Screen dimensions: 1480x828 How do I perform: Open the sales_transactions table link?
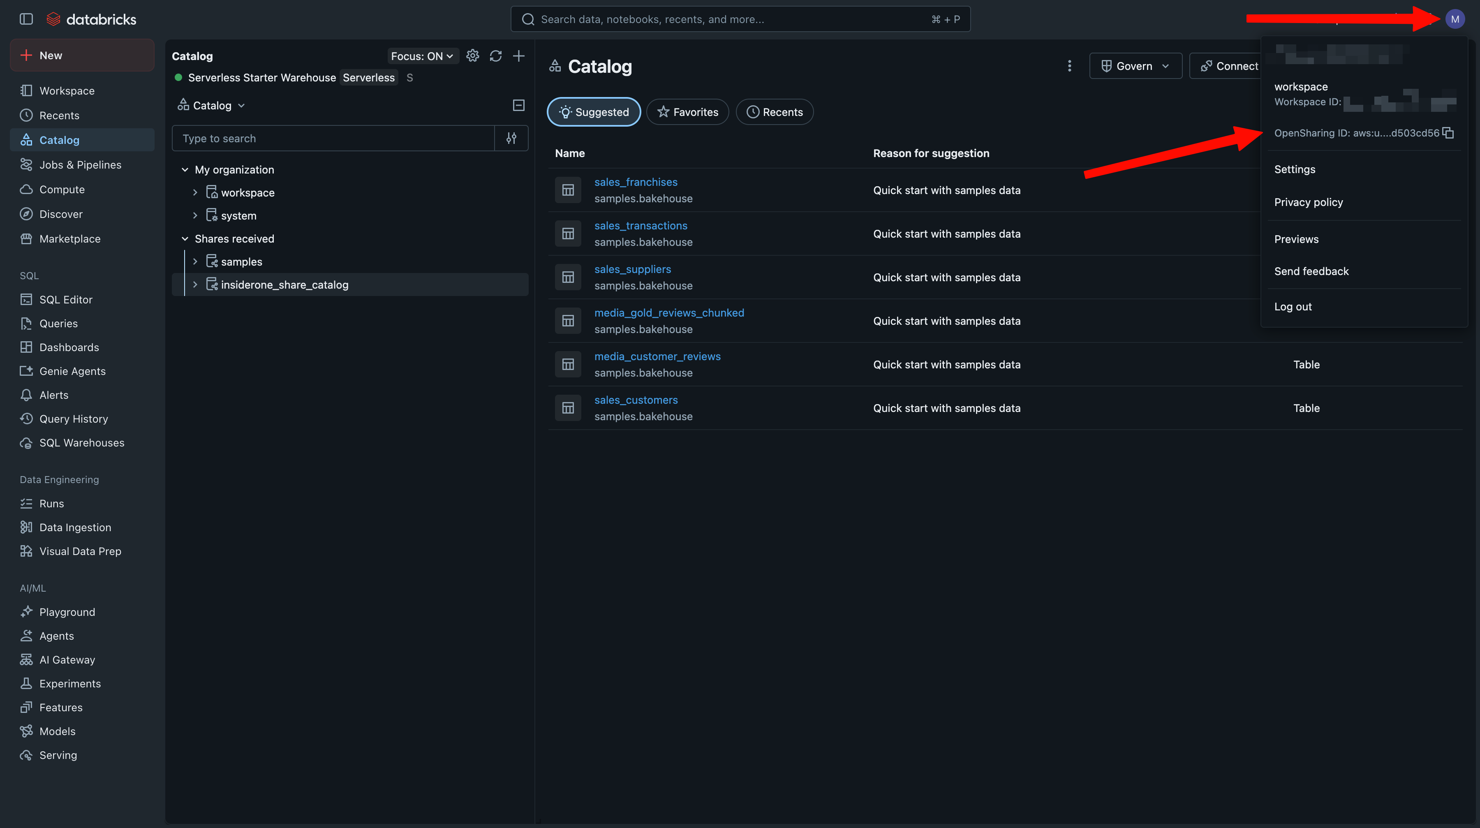641,226
